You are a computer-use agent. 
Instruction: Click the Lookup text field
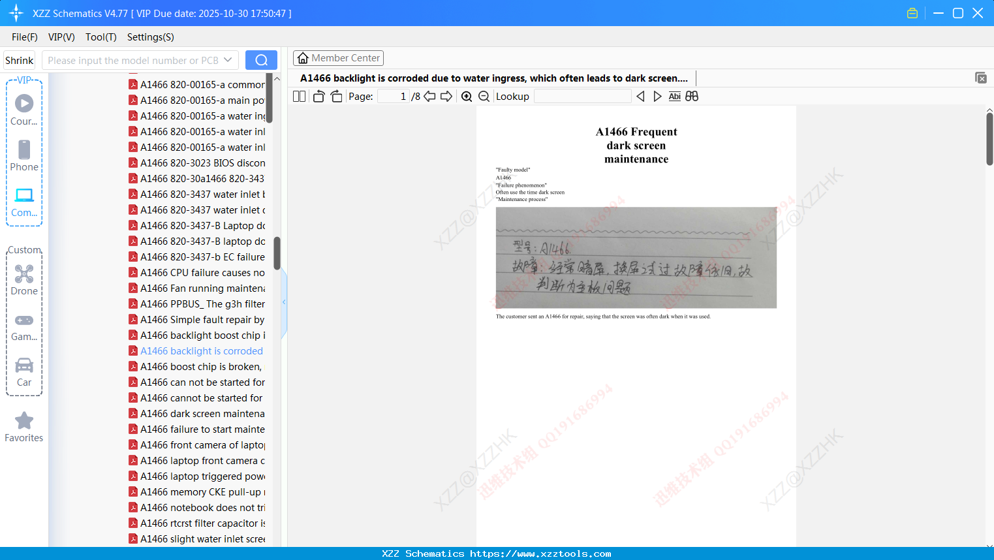click(x=583, y=96)
